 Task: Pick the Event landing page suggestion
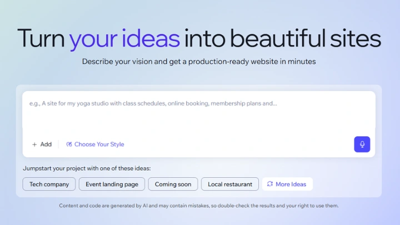(112, 184)
